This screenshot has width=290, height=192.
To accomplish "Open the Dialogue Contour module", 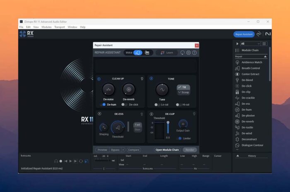I will point(249,145).
